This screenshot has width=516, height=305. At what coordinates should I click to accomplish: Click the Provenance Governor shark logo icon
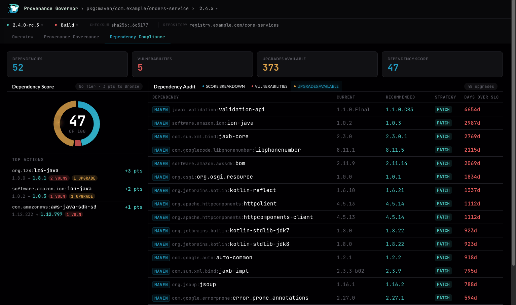(13, 8)
